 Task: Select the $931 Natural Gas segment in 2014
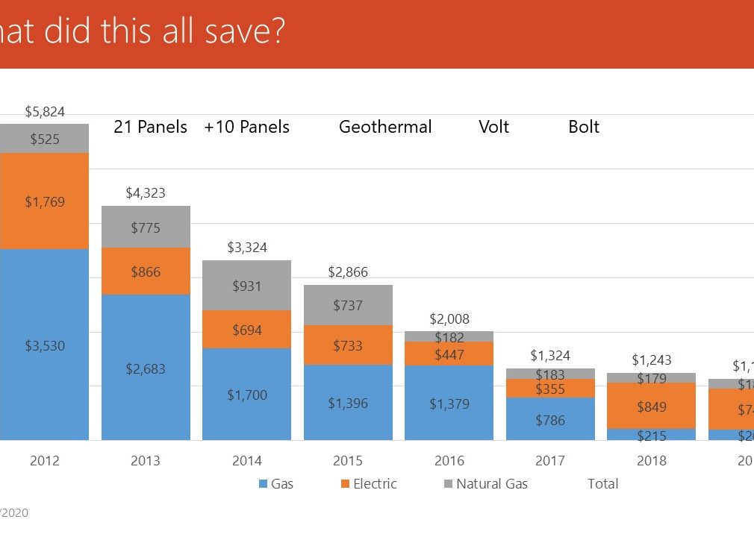247,286
